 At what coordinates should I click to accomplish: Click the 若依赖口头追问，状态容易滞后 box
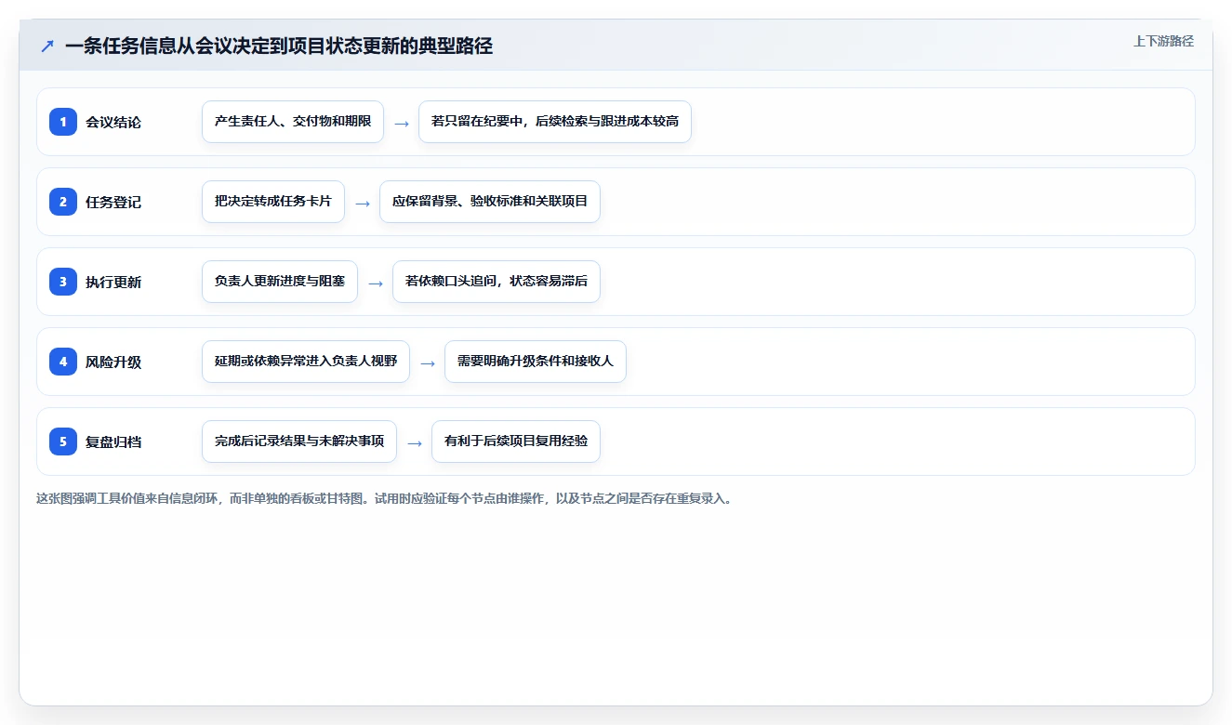pyautogui.click(x=497, y=282)
